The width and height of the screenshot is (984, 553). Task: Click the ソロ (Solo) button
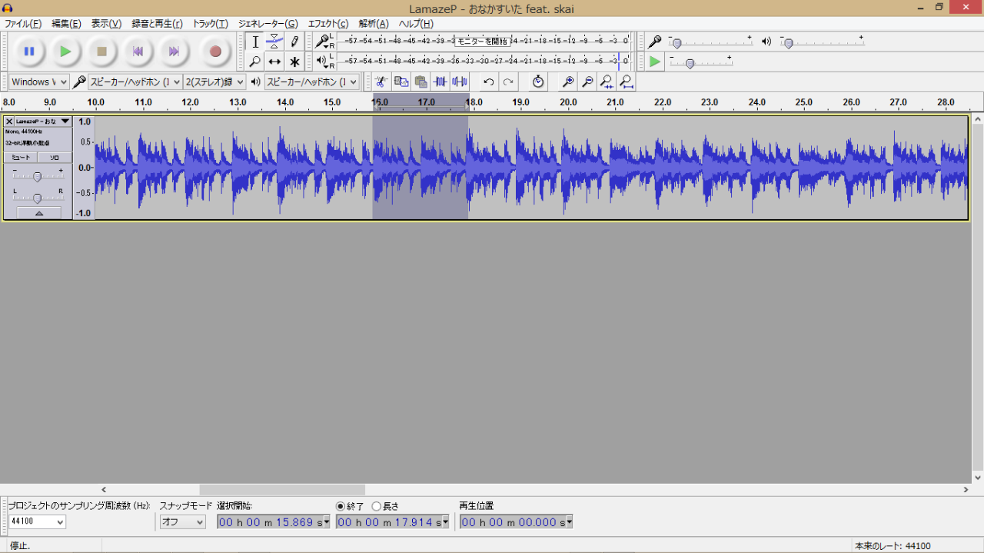[x=55, y=157]
